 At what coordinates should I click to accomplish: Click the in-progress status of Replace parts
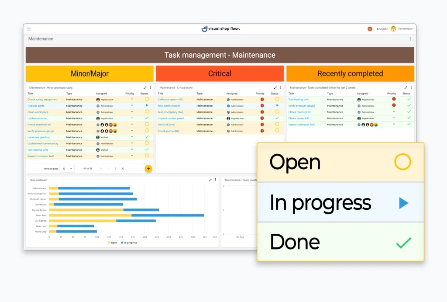coord(147,105)
